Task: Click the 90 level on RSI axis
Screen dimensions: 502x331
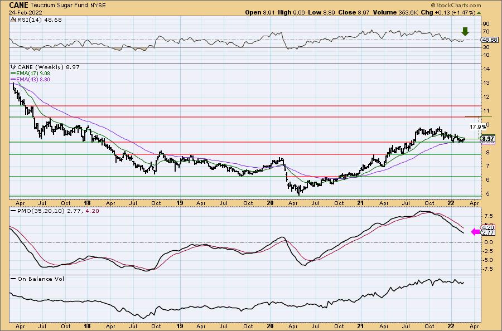Action: [486, 23]
